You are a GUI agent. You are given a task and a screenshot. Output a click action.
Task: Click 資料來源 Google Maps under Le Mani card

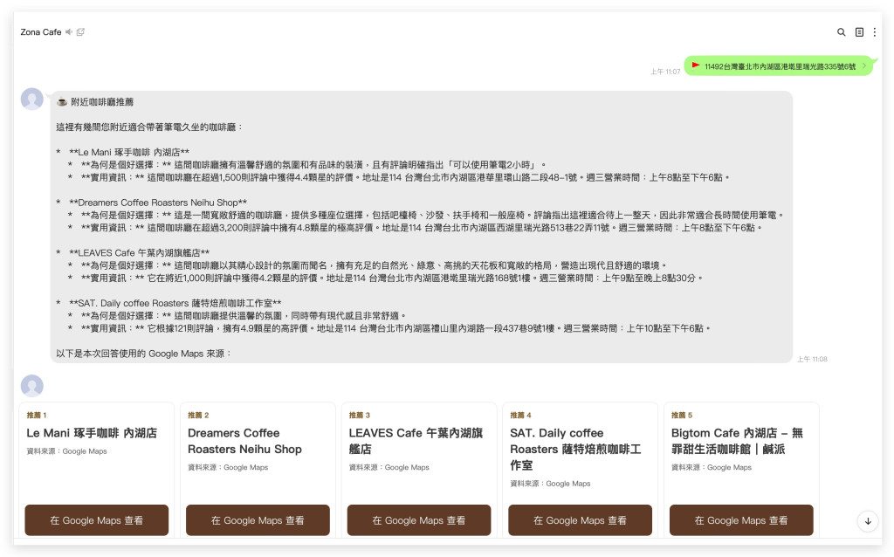66,451
